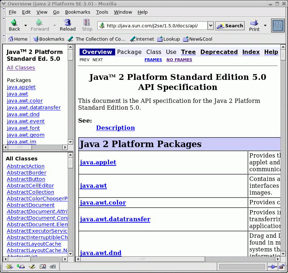Open java.awt.geom in packages list frame
The height and width of the screenshot is (273, 288).
[25, 135]
